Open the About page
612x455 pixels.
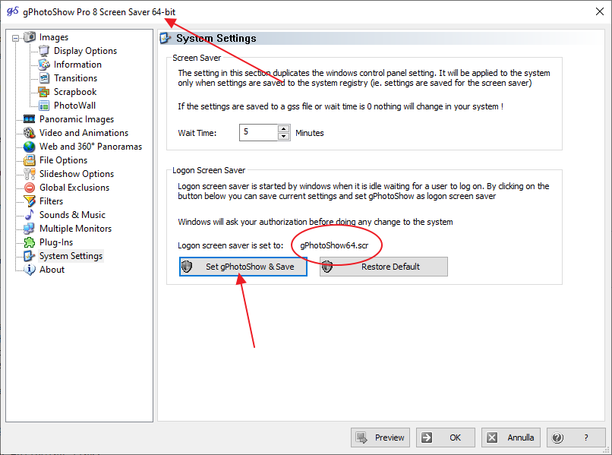(52, 270)
